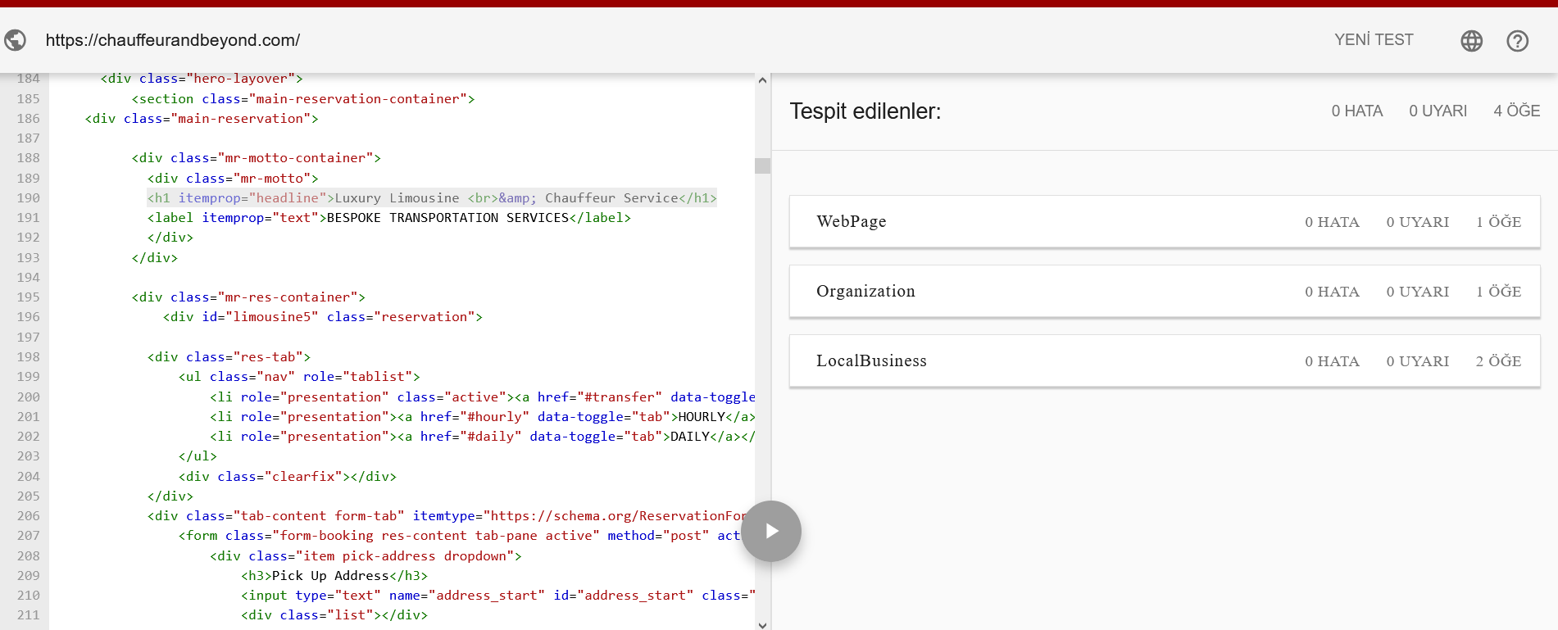Click the form-booking form code line
Screen dimensions: 1558x630
coord(460,536)
